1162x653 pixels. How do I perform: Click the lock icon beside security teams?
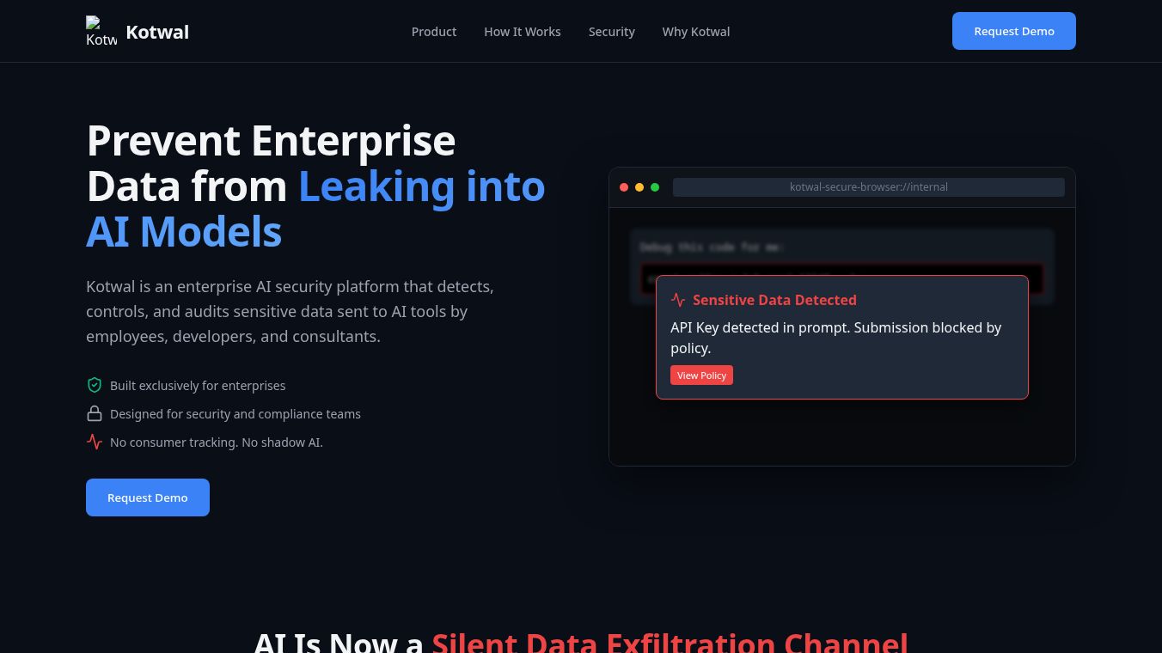tap(95, 413)
